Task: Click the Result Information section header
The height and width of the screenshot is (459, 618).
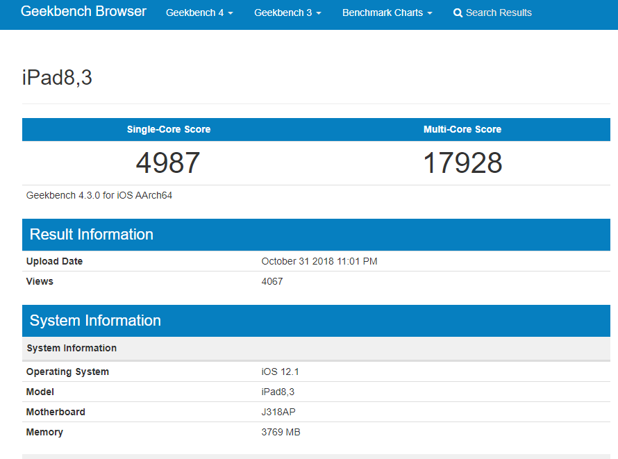Action: click(x=316, y=235)
